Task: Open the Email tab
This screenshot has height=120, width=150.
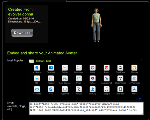Action: (48, 61)
